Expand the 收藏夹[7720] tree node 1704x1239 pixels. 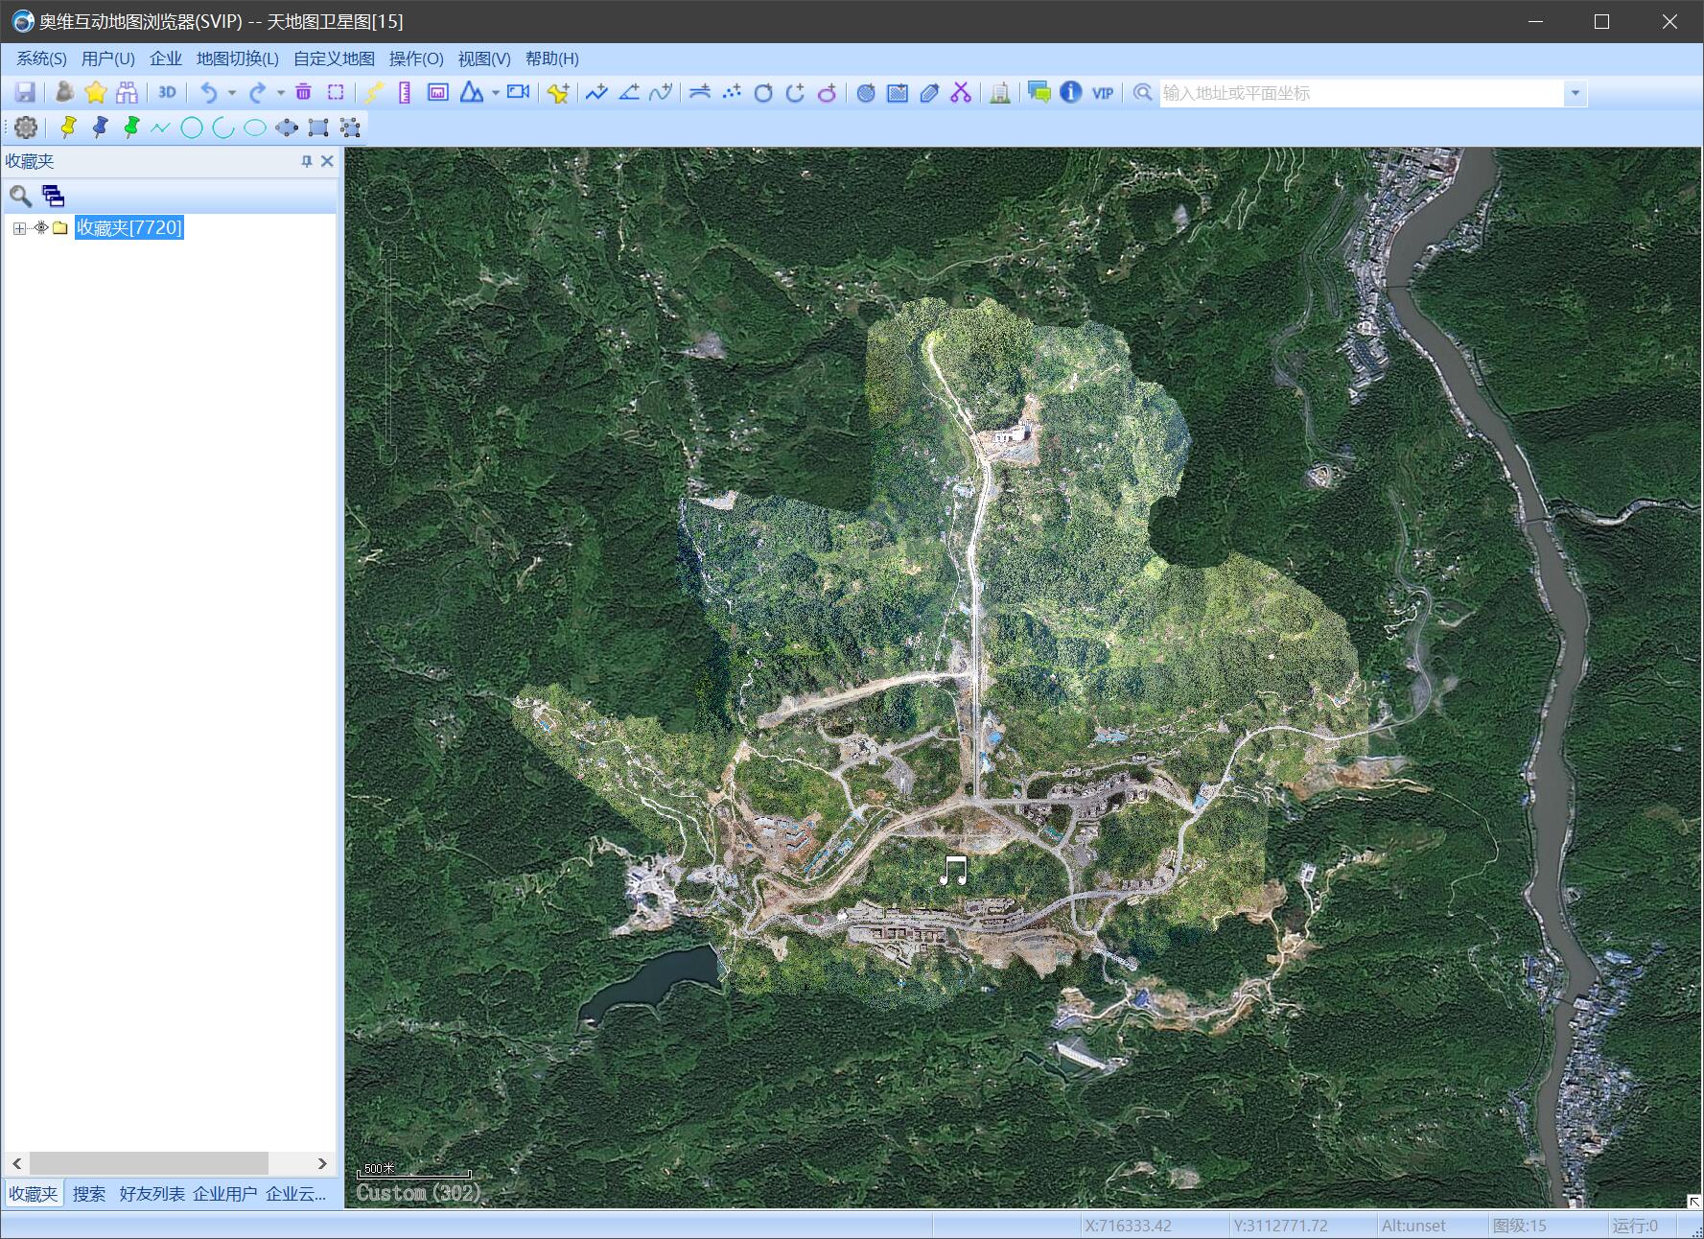pyautogui.click(x=19, y=228)
